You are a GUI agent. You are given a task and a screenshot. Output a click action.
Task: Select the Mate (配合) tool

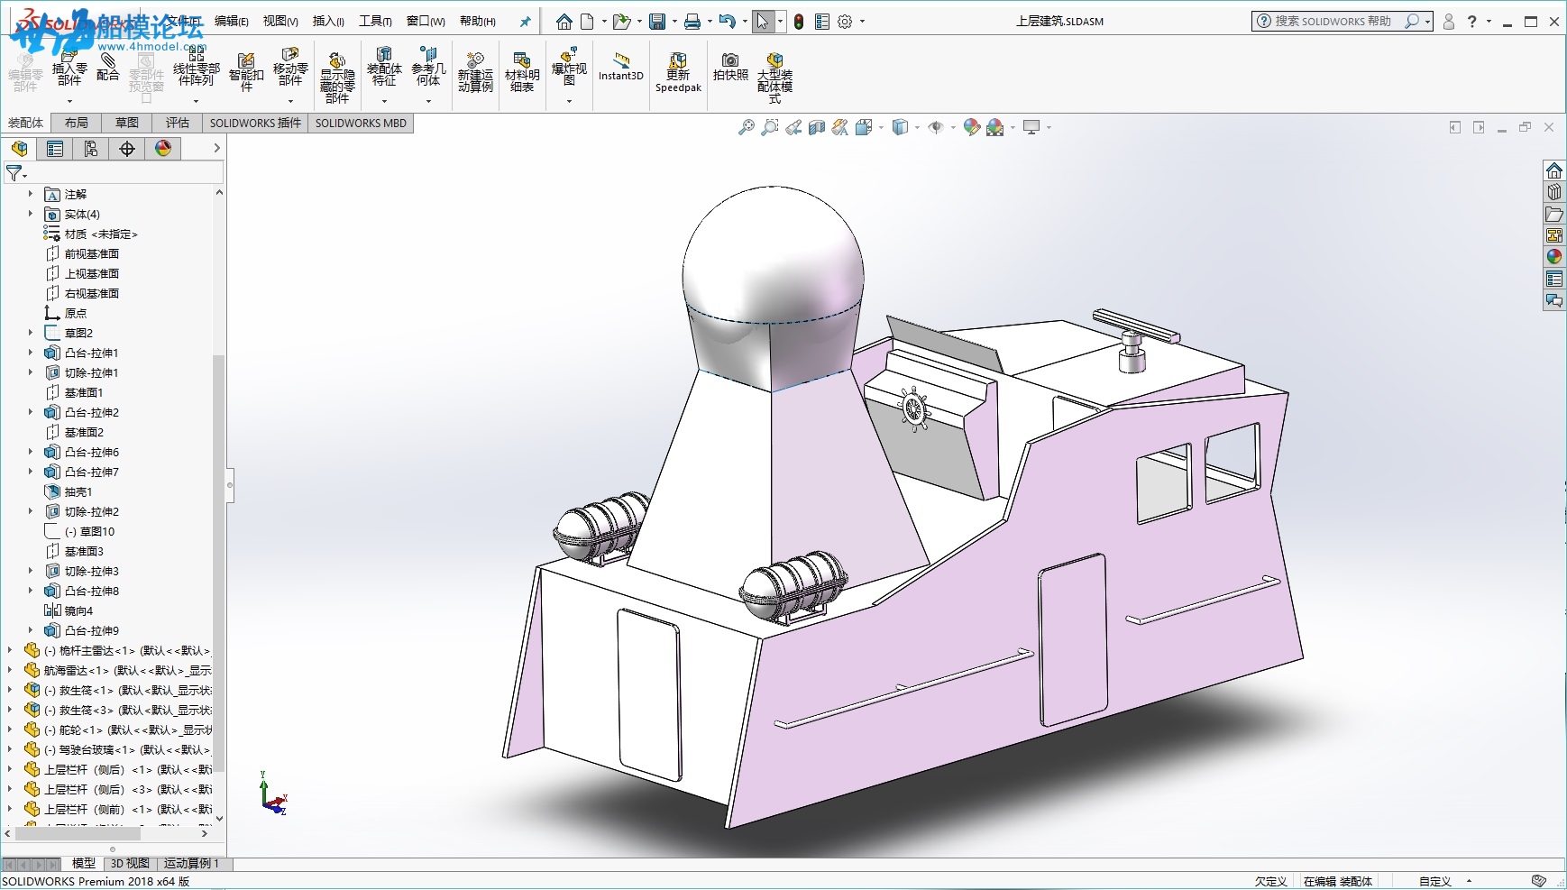[108, 67]
